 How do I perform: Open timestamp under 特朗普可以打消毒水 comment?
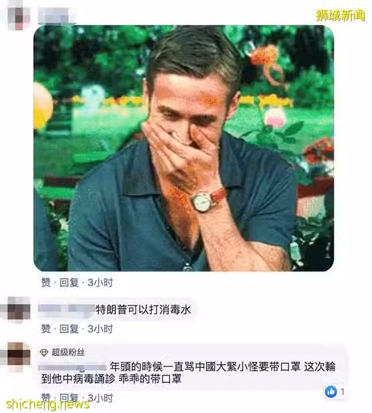point(100,329)
